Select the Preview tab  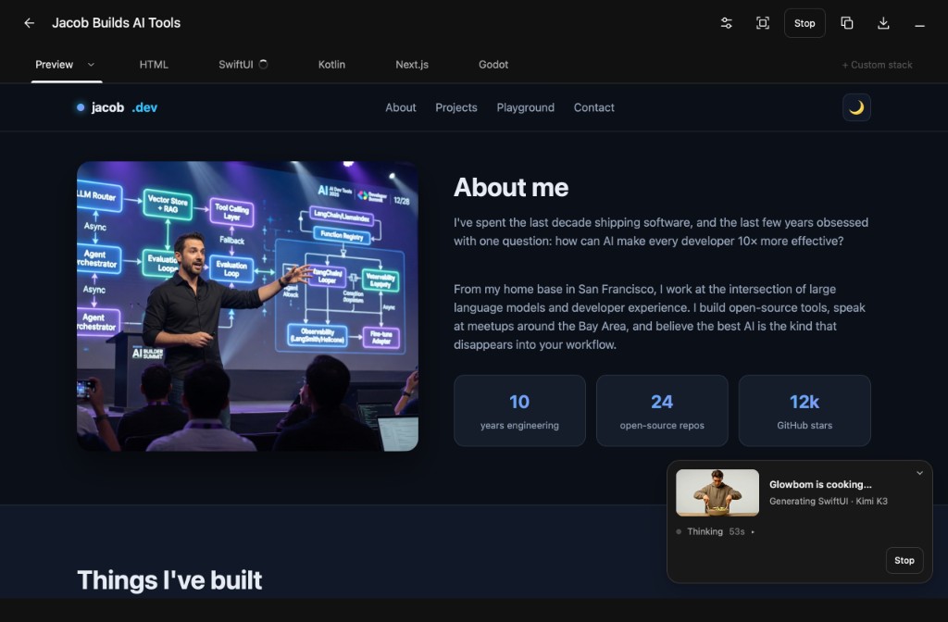(54, 65)
